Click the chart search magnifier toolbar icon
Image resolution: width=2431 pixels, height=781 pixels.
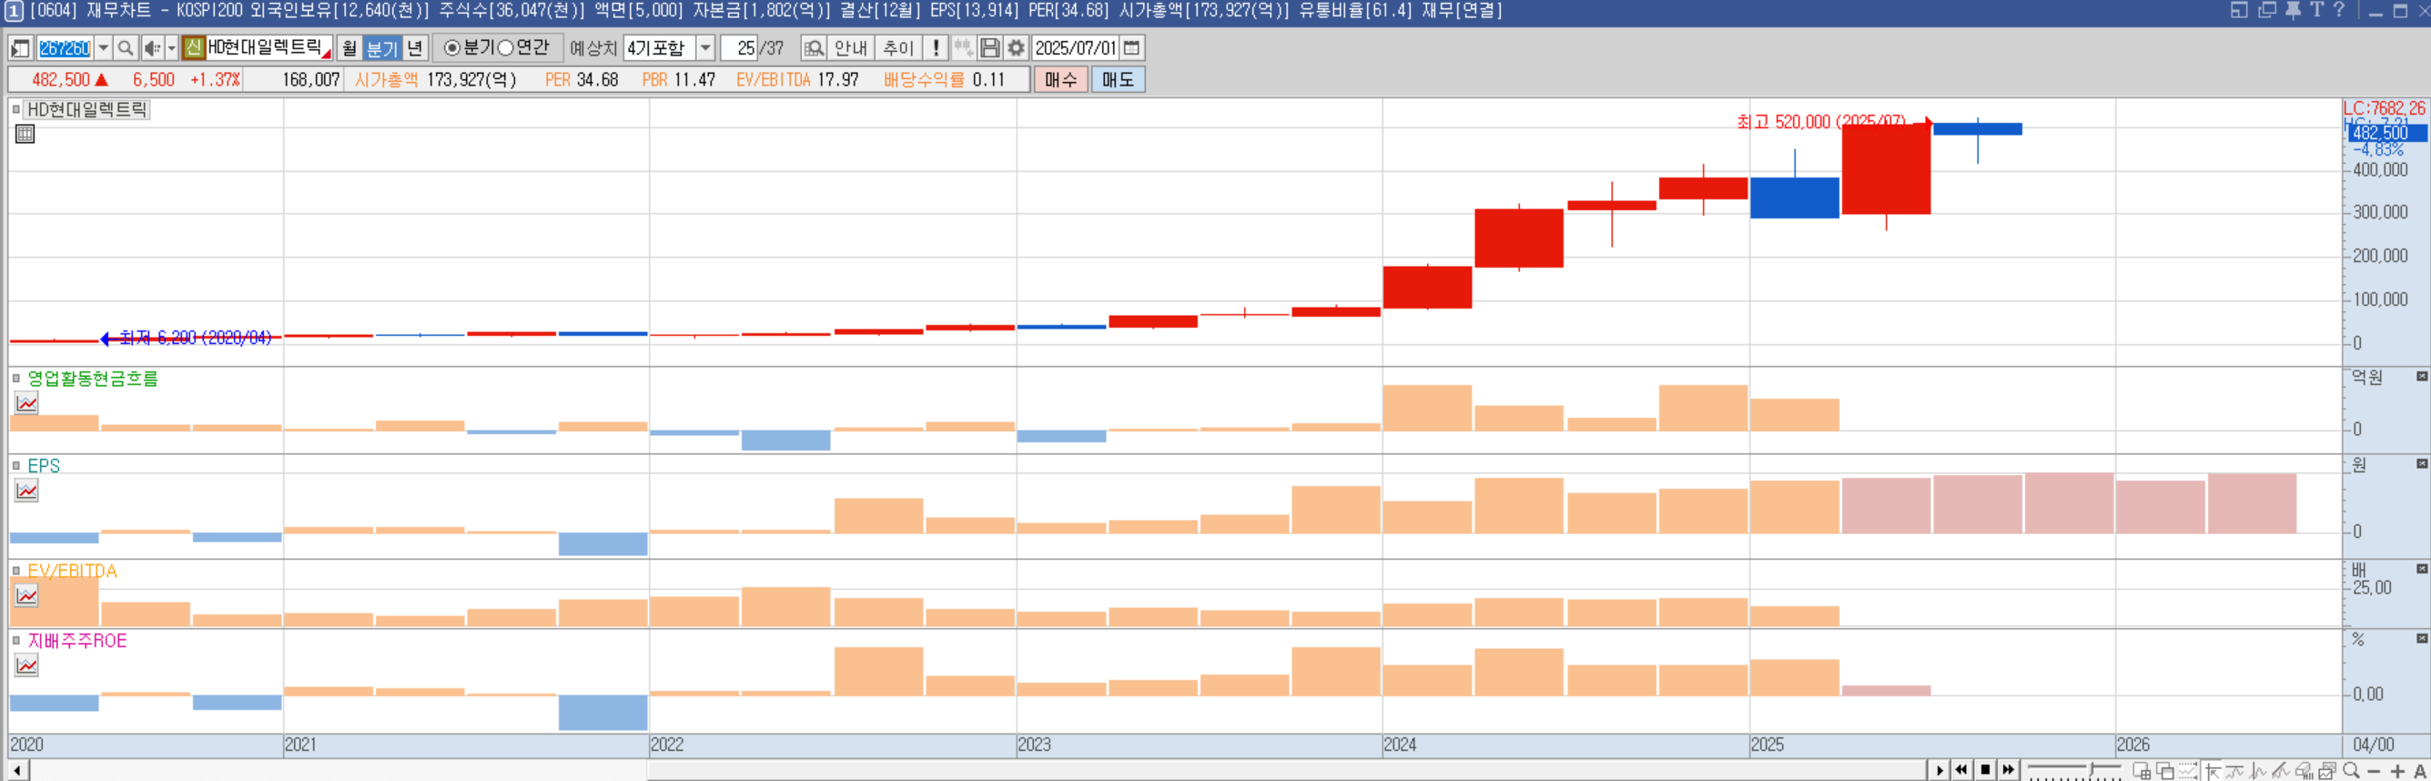(814, 48)
